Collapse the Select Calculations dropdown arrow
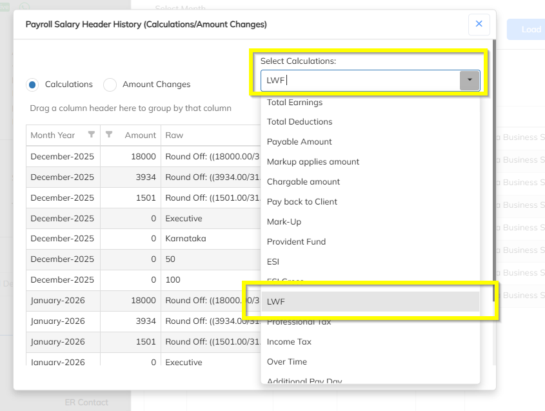The image size is (545, 411). pyautogui.click(x=470, y=81)
